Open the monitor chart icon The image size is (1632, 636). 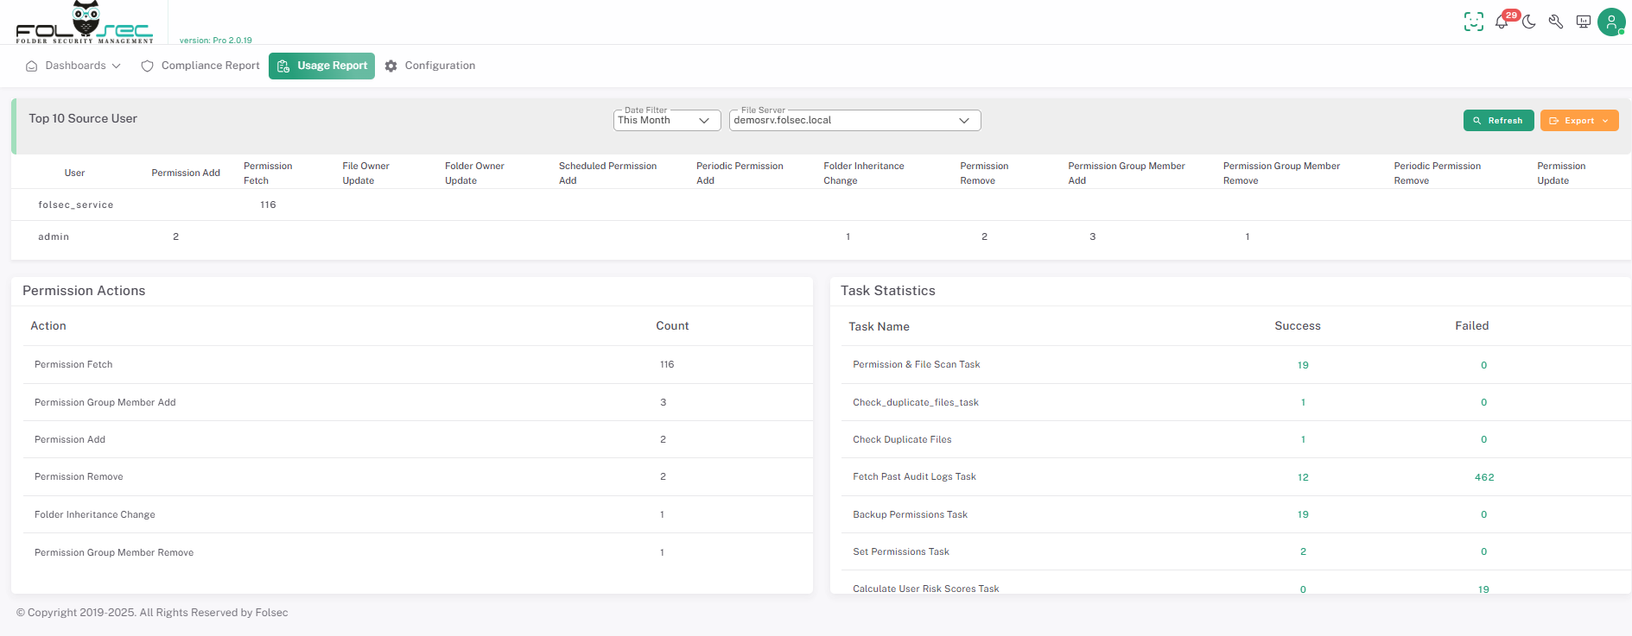1584,22
